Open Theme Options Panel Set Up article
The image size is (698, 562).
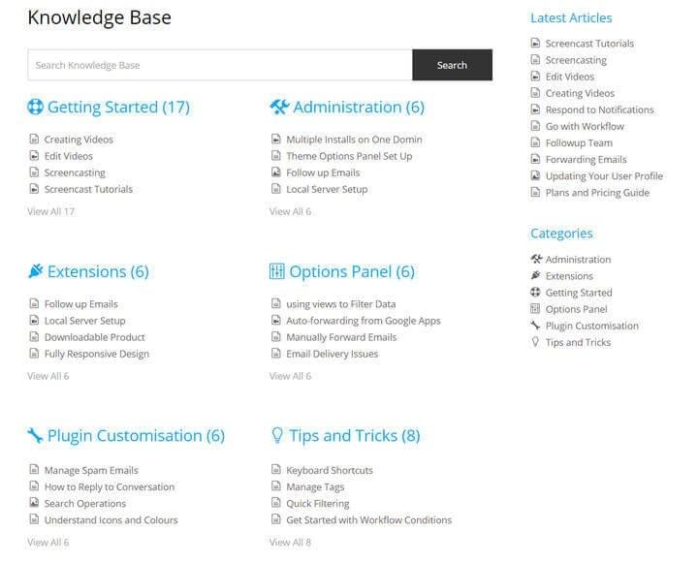point(349,156)
